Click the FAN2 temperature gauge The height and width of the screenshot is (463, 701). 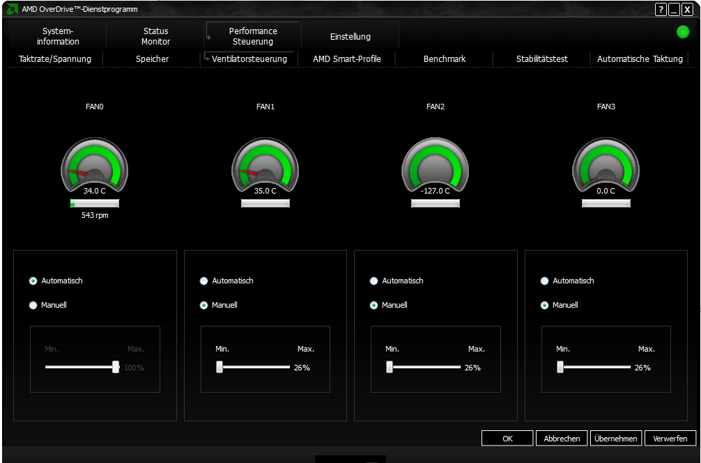pos(435,166)
